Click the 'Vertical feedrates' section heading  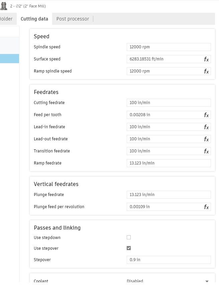[x=56, y=184]
